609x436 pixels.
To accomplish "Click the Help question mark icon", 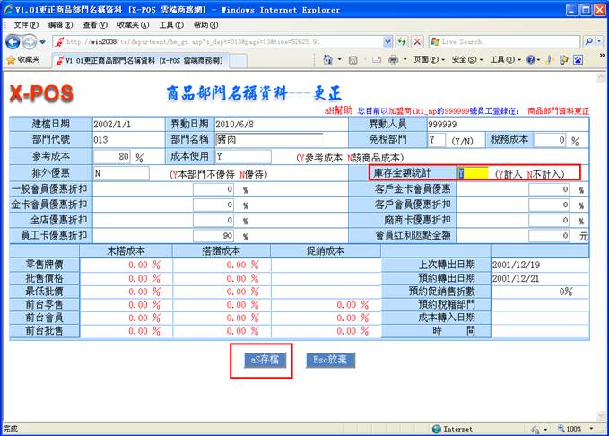I will click(x=530, y=59).
